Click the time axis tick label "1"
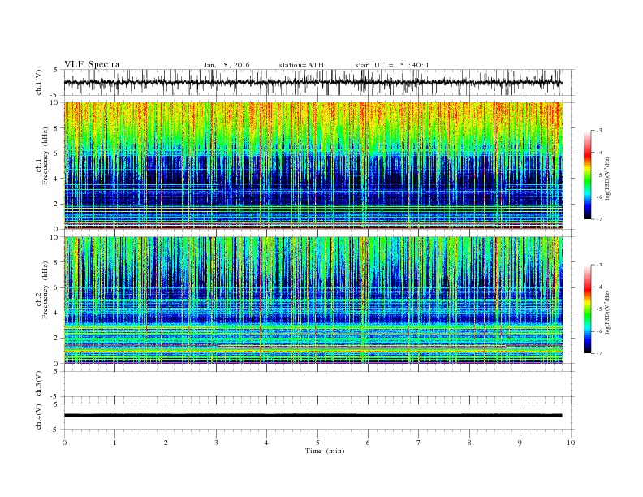 [x=114, y=443]
